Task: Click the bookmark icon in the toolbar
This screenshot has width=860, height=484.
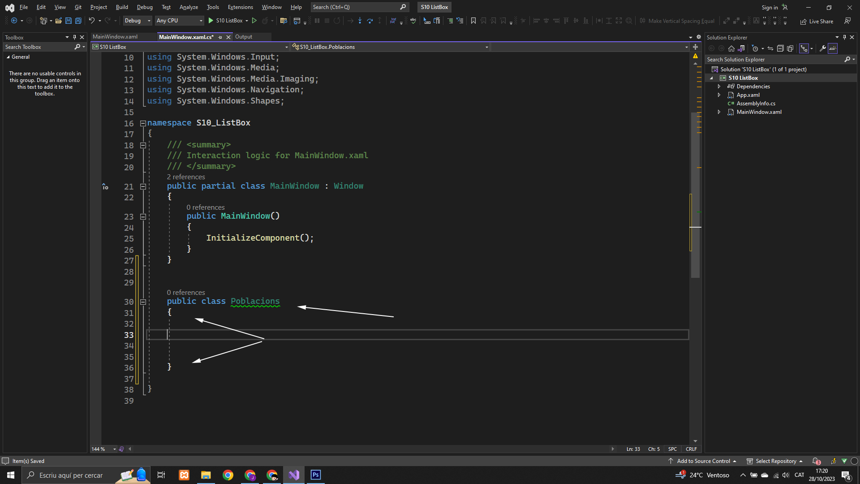Action: [473, 21]
